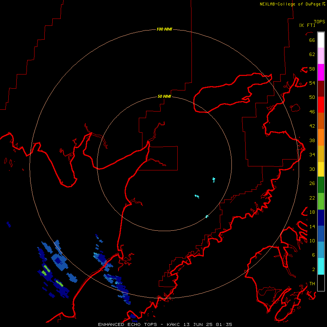Screen dimensions: 327x327
Task: Click legend value "10"
Action: [x=312, y=241]
